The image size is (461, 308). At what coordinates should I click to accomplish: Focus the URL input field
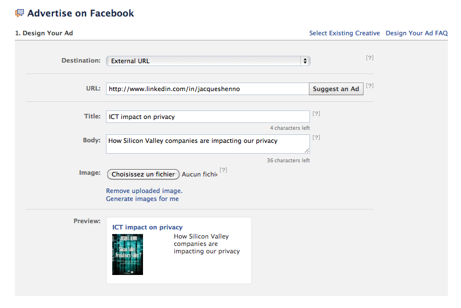coord(207,89)
